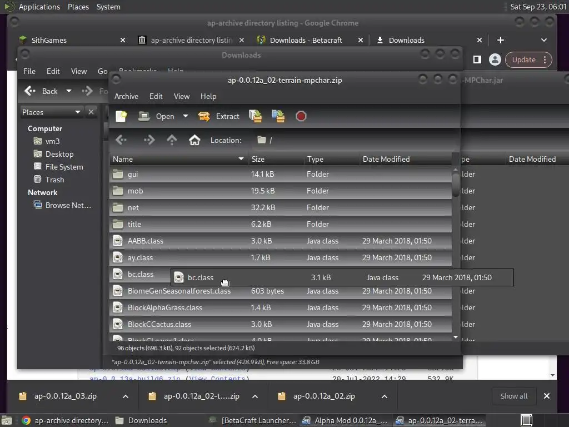
Task: Open File System in Places sidebar
Action: [x=64, y=167]
